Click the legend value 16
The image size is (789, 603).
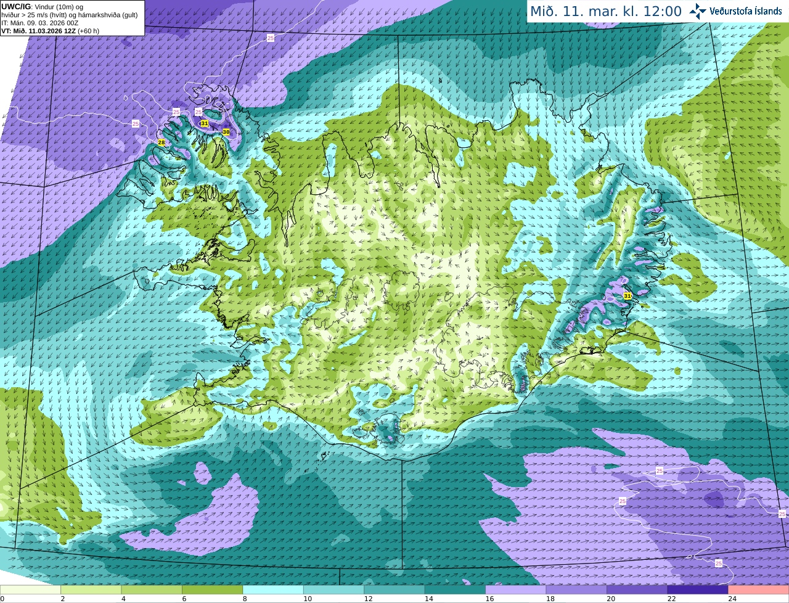[x=489, y=599]
